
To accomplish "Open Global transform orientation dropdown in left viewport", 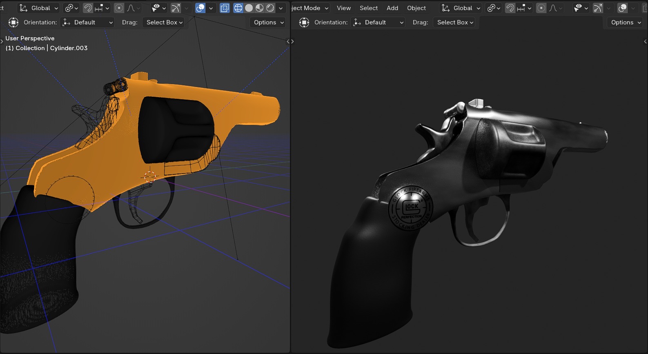I will point(39,8).
